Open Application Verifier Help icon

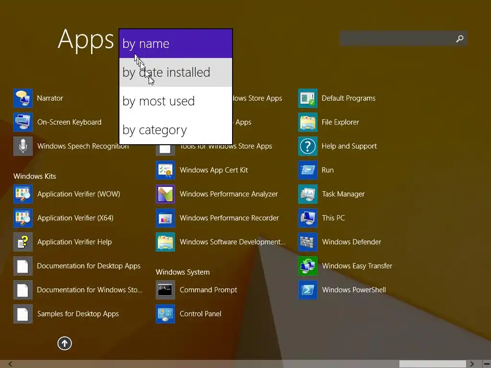(23, 242)
